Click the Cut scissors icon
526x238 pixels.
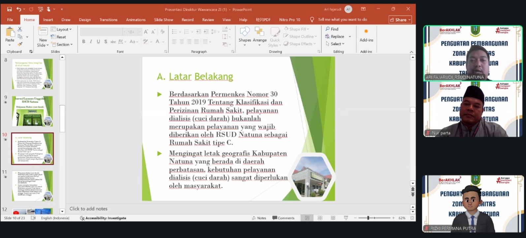pos(20,29)
